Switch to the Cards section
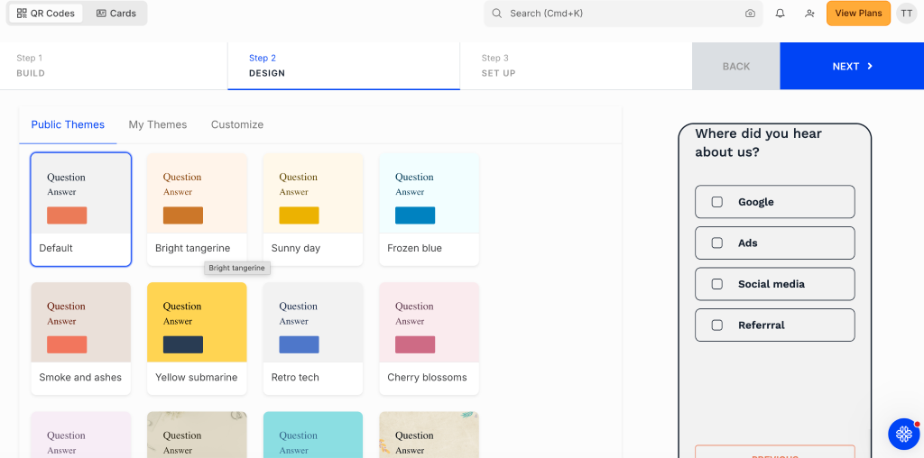The image size is (924, 458). (116, 13)
